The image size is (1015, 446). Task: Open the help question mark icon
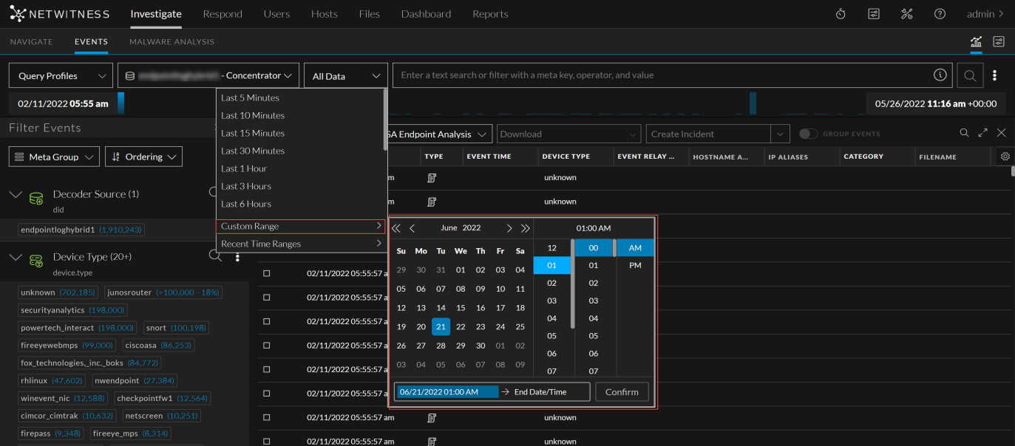pyautogui.click(x=940, y=14)
